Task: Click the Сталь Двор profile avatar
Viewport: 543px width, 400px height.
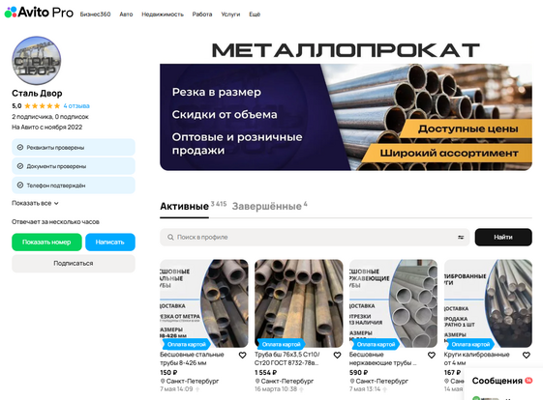Action: pos(37,61)
